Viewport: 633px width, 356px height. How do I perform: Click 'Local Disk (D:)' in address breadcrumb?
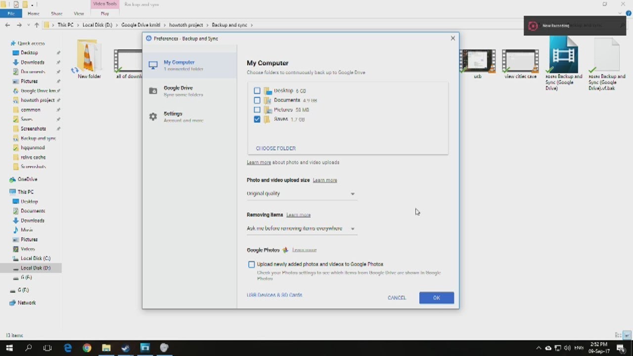[x=97, y=25]
